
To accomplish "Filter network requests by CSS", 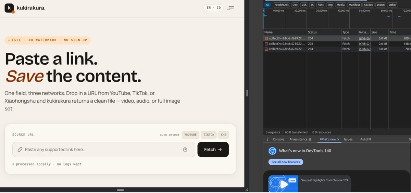I will (304, 5).
